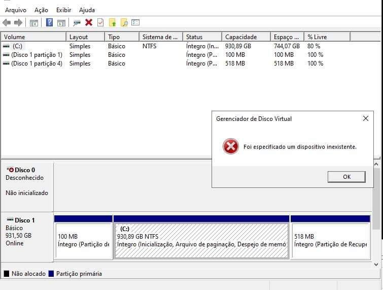This screenshot has width=383, height=290.
Task: Click the NTFS file system cell
Action: tap(149, 46)
